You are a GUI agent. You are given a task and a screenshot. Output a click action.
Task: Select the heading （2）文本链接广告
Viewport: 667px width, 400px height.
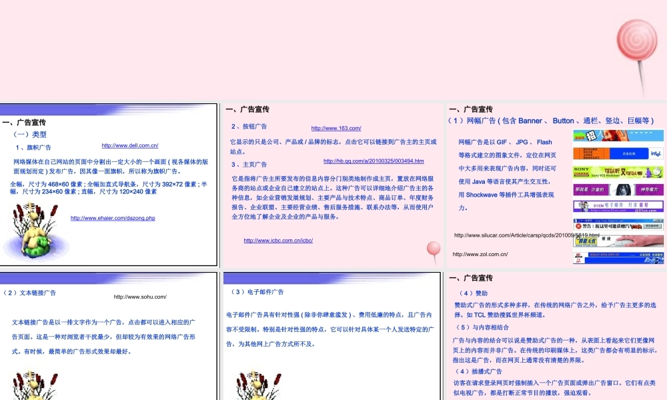[x=29, y=293]
